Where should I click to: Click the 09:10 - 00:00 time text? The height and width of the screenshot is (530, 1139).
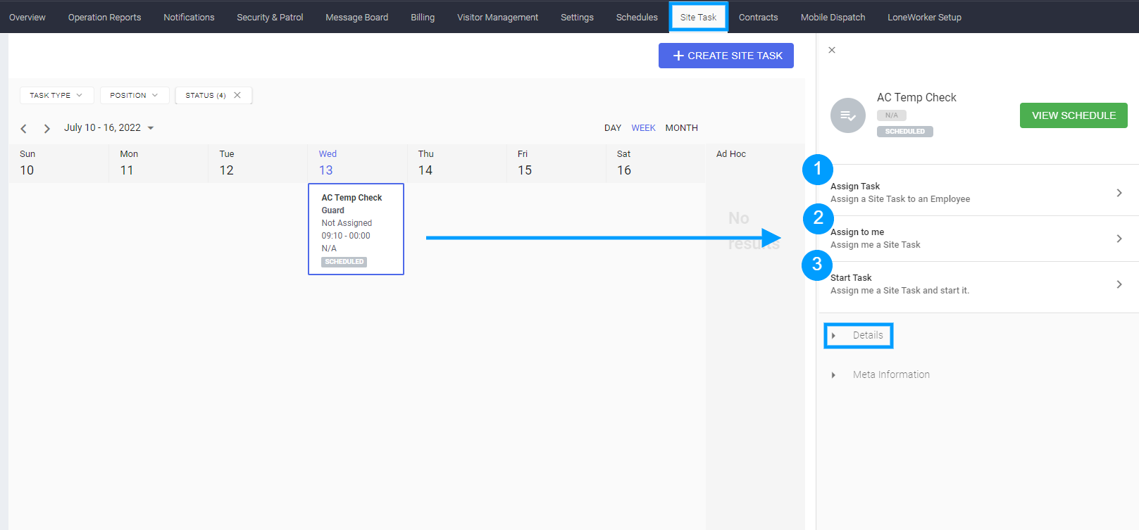coord(346,236)
